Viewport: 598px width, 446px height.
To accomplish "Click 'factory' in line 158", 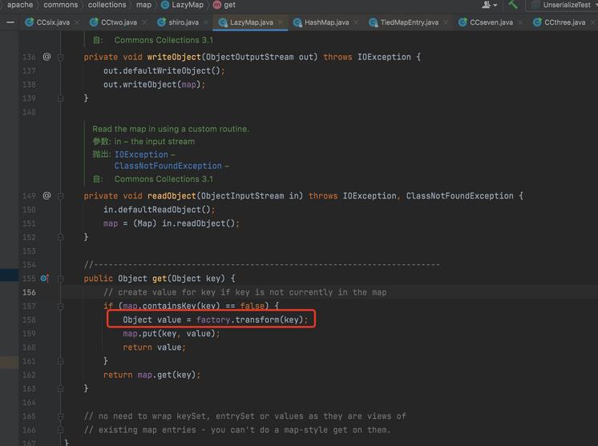I will click(213, 319).
